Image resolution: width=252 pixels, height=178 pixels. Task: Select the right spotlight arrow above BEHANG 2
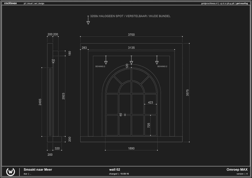tap(157, 60)
